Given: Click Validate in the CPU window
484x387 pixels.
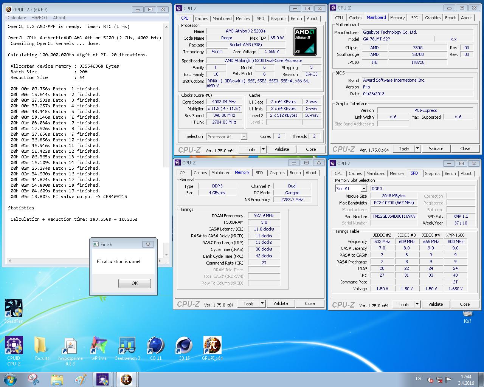Looking at the screenshot, I should point(282,149).
